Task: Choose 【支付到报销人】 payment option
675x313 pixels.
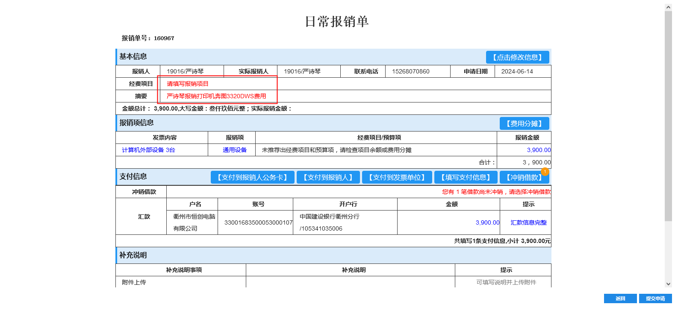Action: point(328,177)
